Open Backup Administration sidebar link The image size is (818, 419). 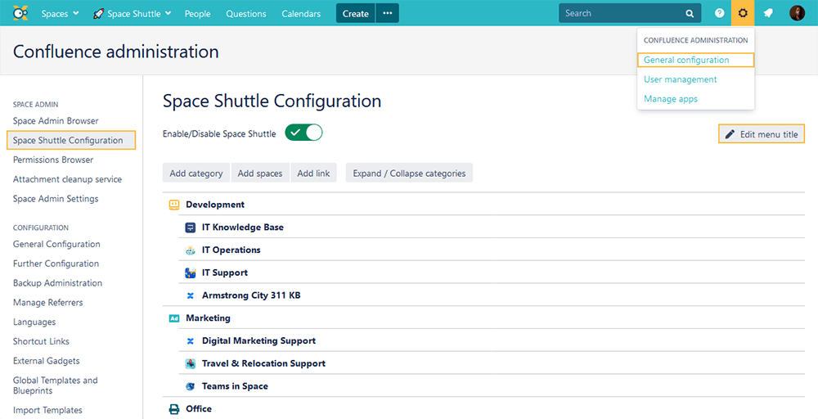57,283
